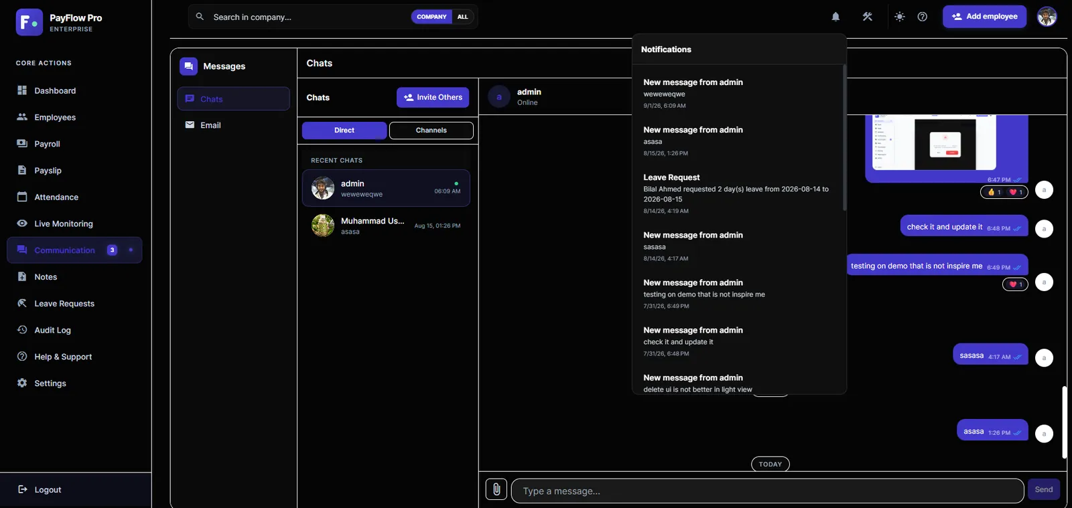The image size is (1072, 508).
Task: Open Live Monitoring in the sidebar
Action: [x=74, y=224]
